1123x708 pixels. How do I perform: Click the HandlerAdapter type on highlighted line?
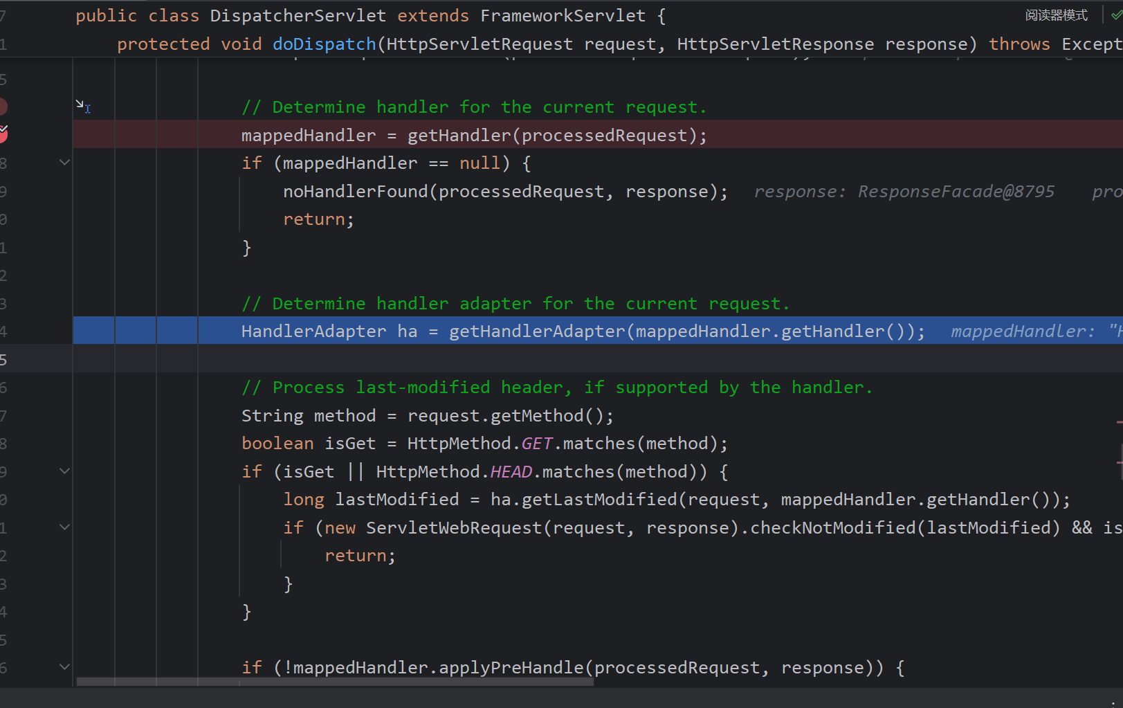[313, 332]
